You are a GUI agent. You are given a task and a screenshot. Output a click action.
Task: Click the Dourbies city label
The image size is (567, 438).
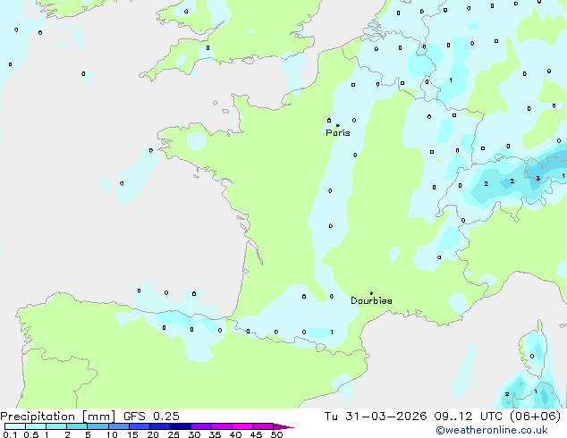pyautogui.click(x=371, y=300)
